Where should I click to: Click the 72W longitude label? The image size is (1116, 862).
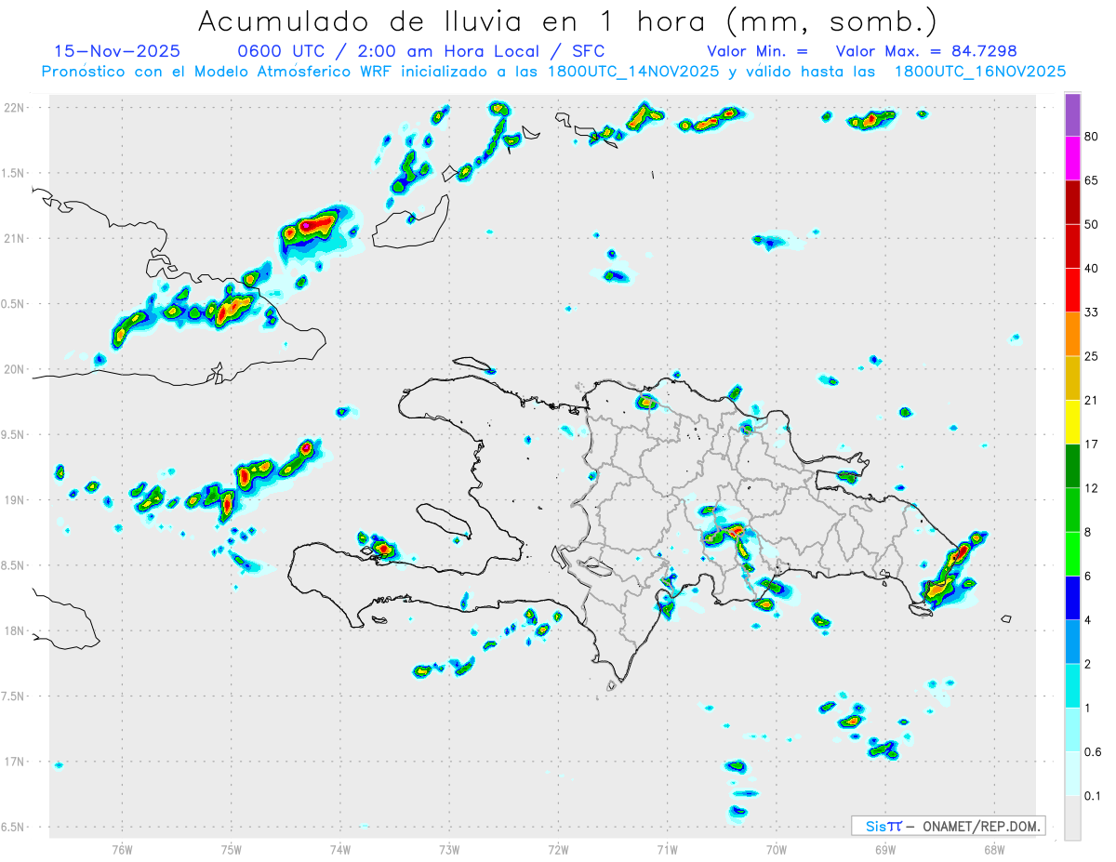[x=558, y=849]
